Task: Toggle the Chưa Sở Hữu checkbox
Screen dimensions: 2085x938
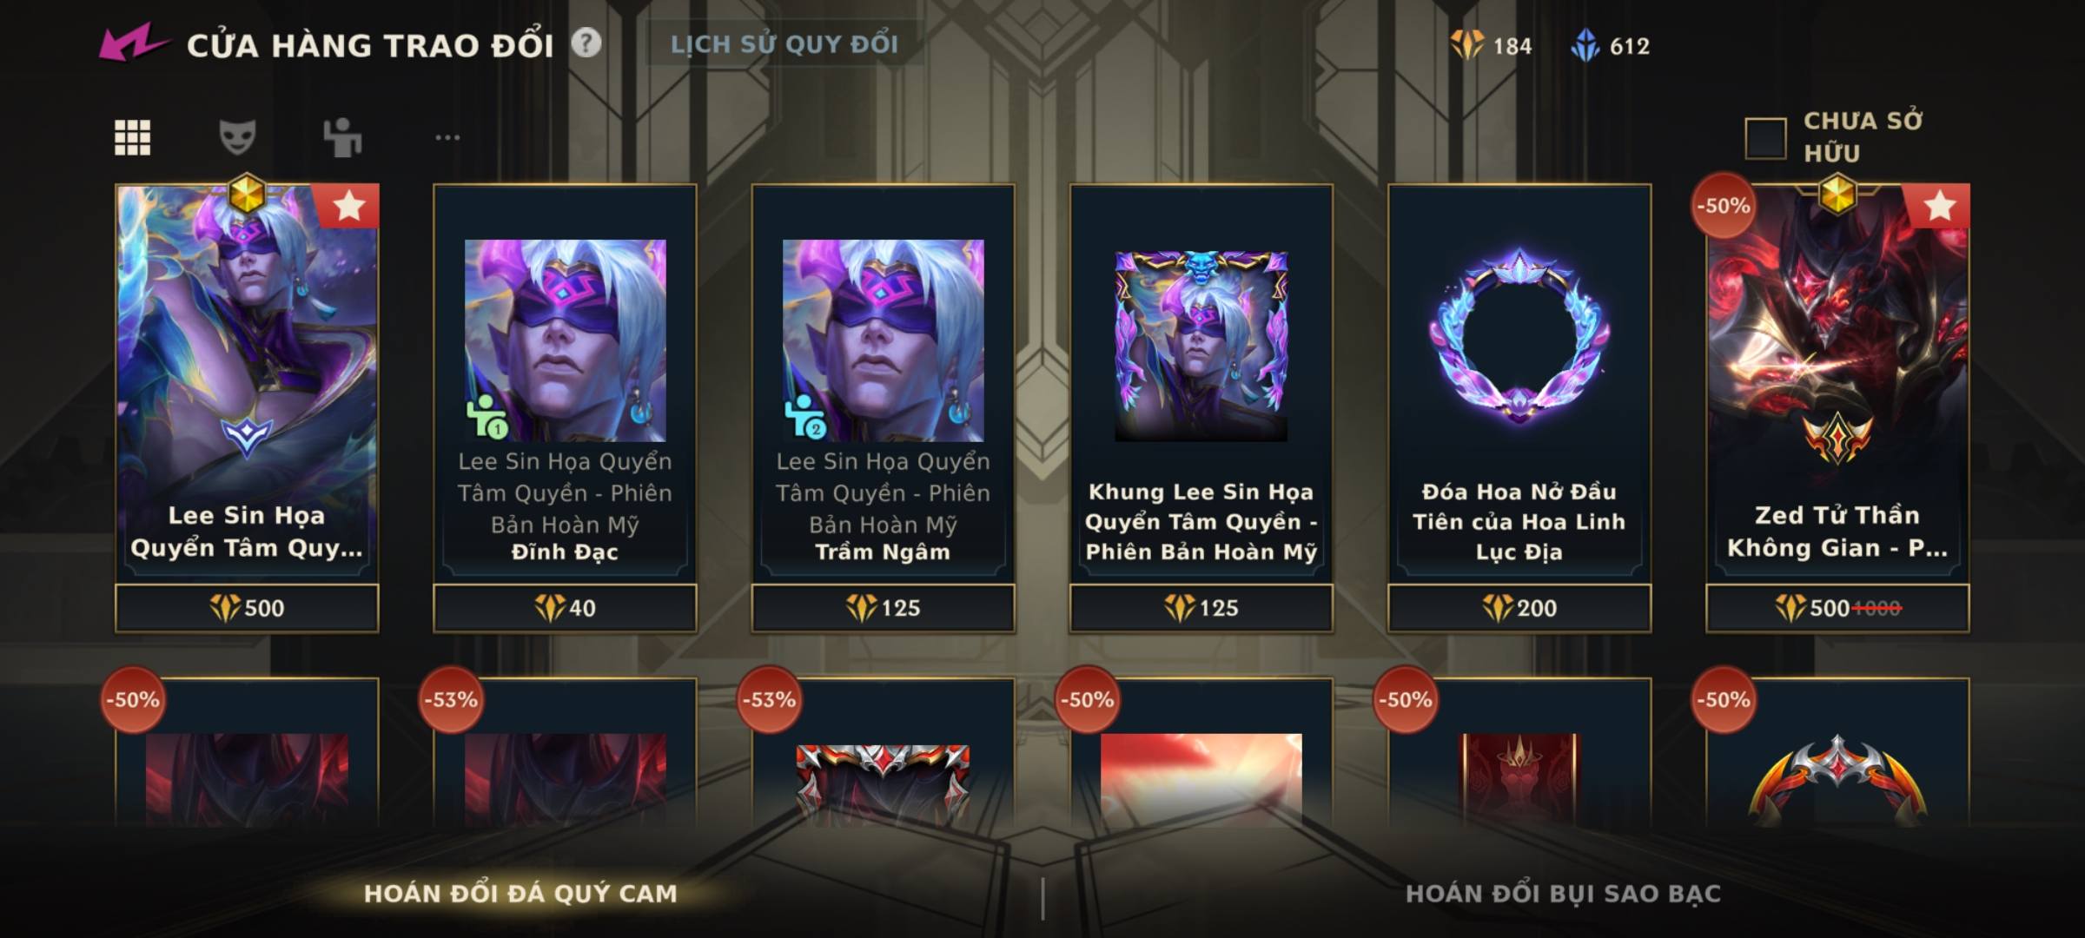Action: tap(1765, 138)
